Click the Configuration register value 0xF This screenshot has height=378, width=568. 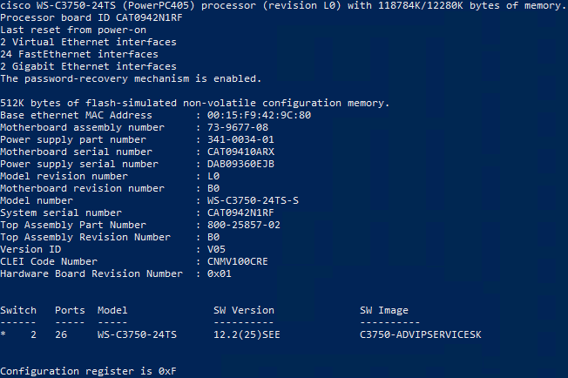click(167, 371)
